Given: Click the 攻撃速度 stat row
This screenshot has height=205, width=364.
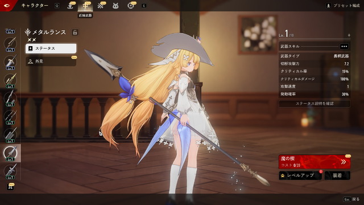Looking at the screenshot, I should point(315,87).
